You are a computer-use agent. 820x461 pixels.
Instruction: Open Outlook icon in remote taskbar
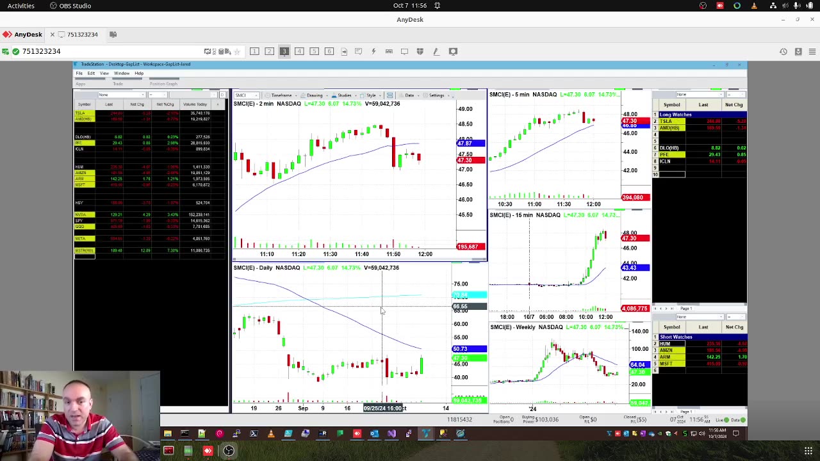374,433
